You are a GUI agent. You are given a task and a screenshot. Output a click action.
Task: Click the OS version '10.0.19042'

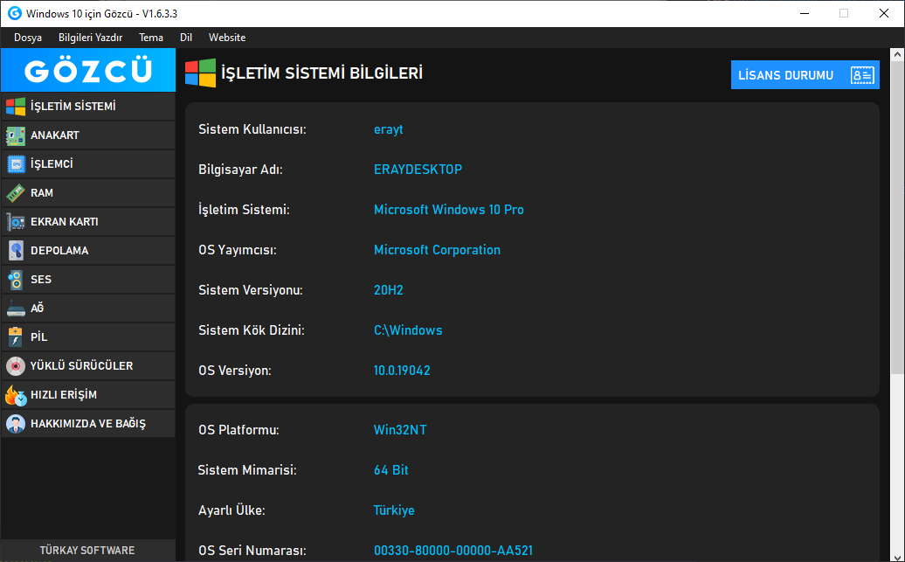pos(402,371)
